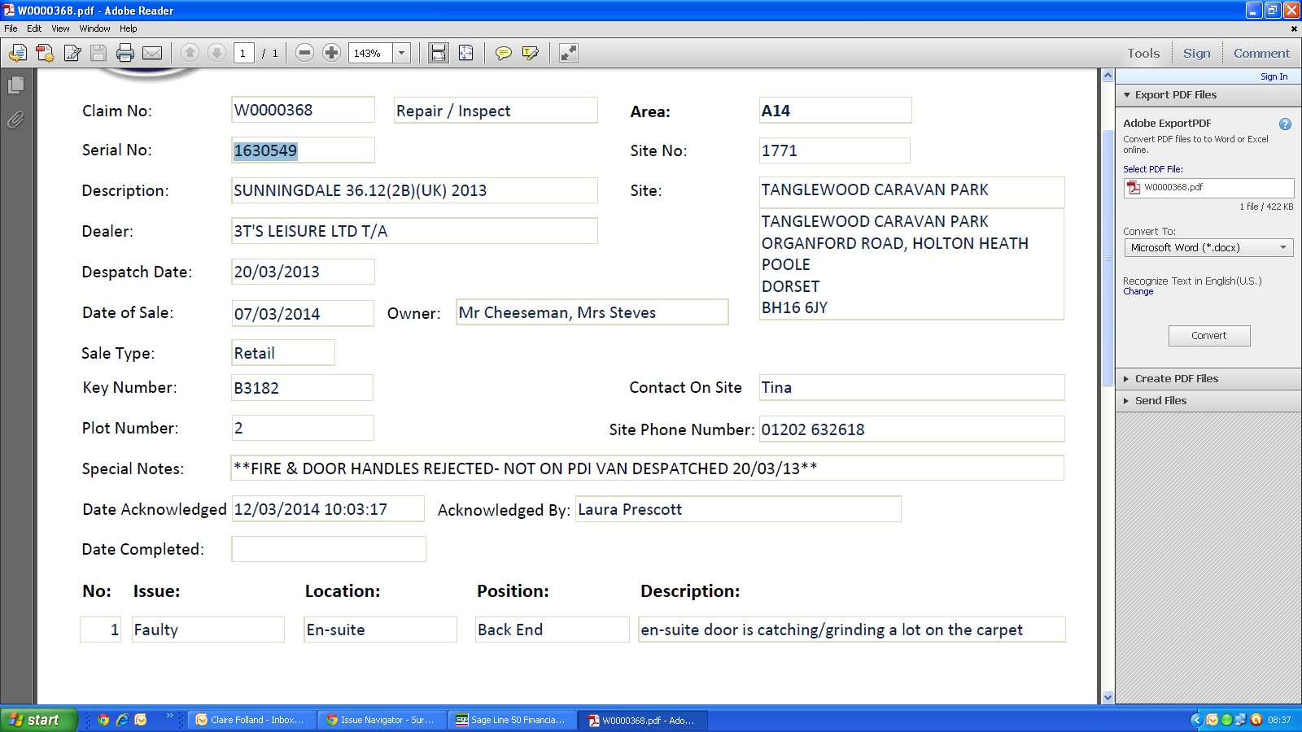Click the zoom out minus button
The width and height of the screenshot is (1302, 732).
pos(304,53)
